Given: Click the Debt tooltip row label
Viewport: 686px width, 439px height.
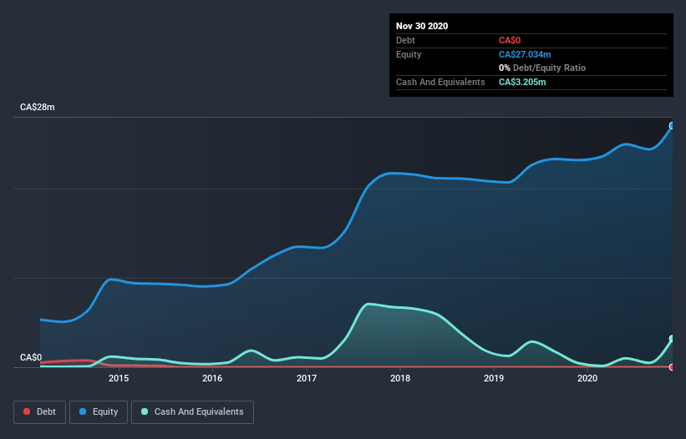Looking at the screenshot, I should (405, 40).
